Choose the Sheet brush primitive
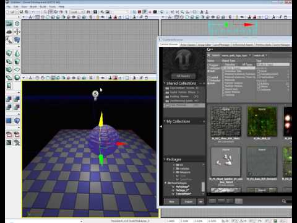The width and height of the screenshot is (297, 223). tap(17, 69)
